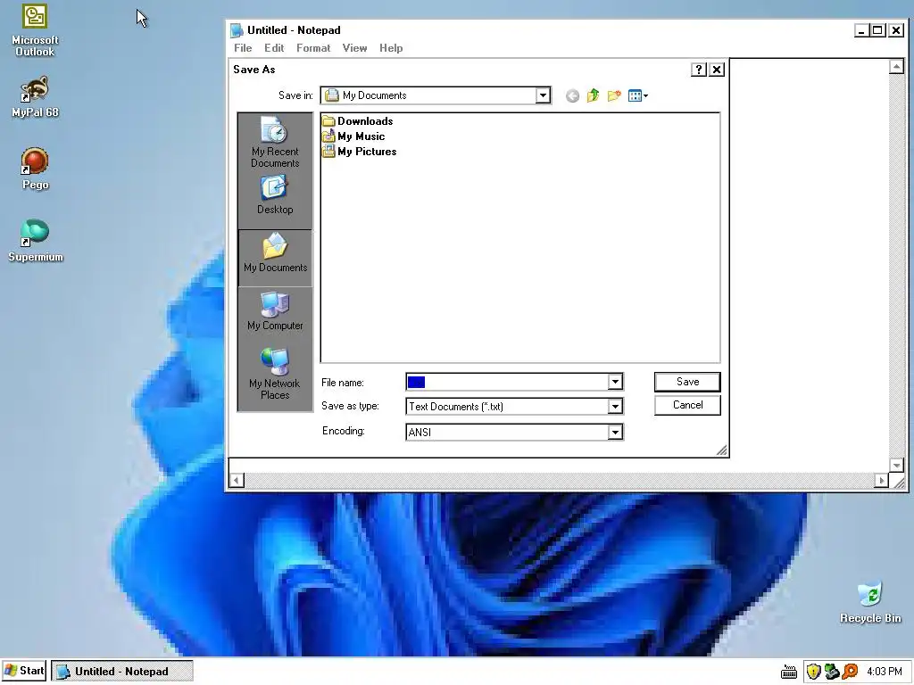Open the Help menu in Notepad
Image resolution: width=914 pixels, height=685 pixels.
(391, 48)
